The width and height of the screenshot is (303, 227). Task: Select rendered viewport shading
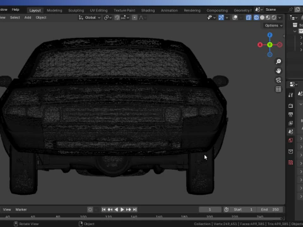274,18
